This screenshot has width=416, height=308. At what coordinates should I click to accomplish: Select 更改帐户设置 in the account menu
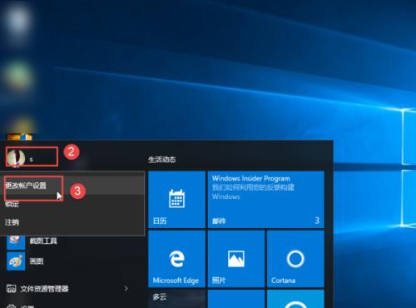pos(72,186)
